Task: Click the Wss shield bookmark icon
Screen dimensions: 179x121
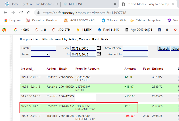Action: pyautogui.click(x=169, y=20)
